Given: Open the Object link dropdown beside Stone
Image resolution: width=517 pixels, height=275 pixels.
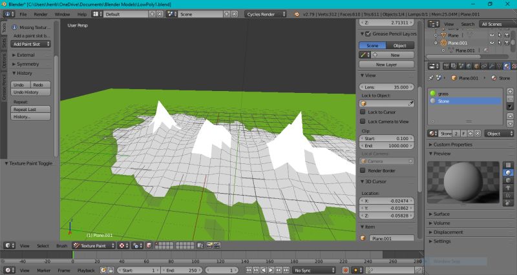Looking at the screenshot, I should 500,134.
